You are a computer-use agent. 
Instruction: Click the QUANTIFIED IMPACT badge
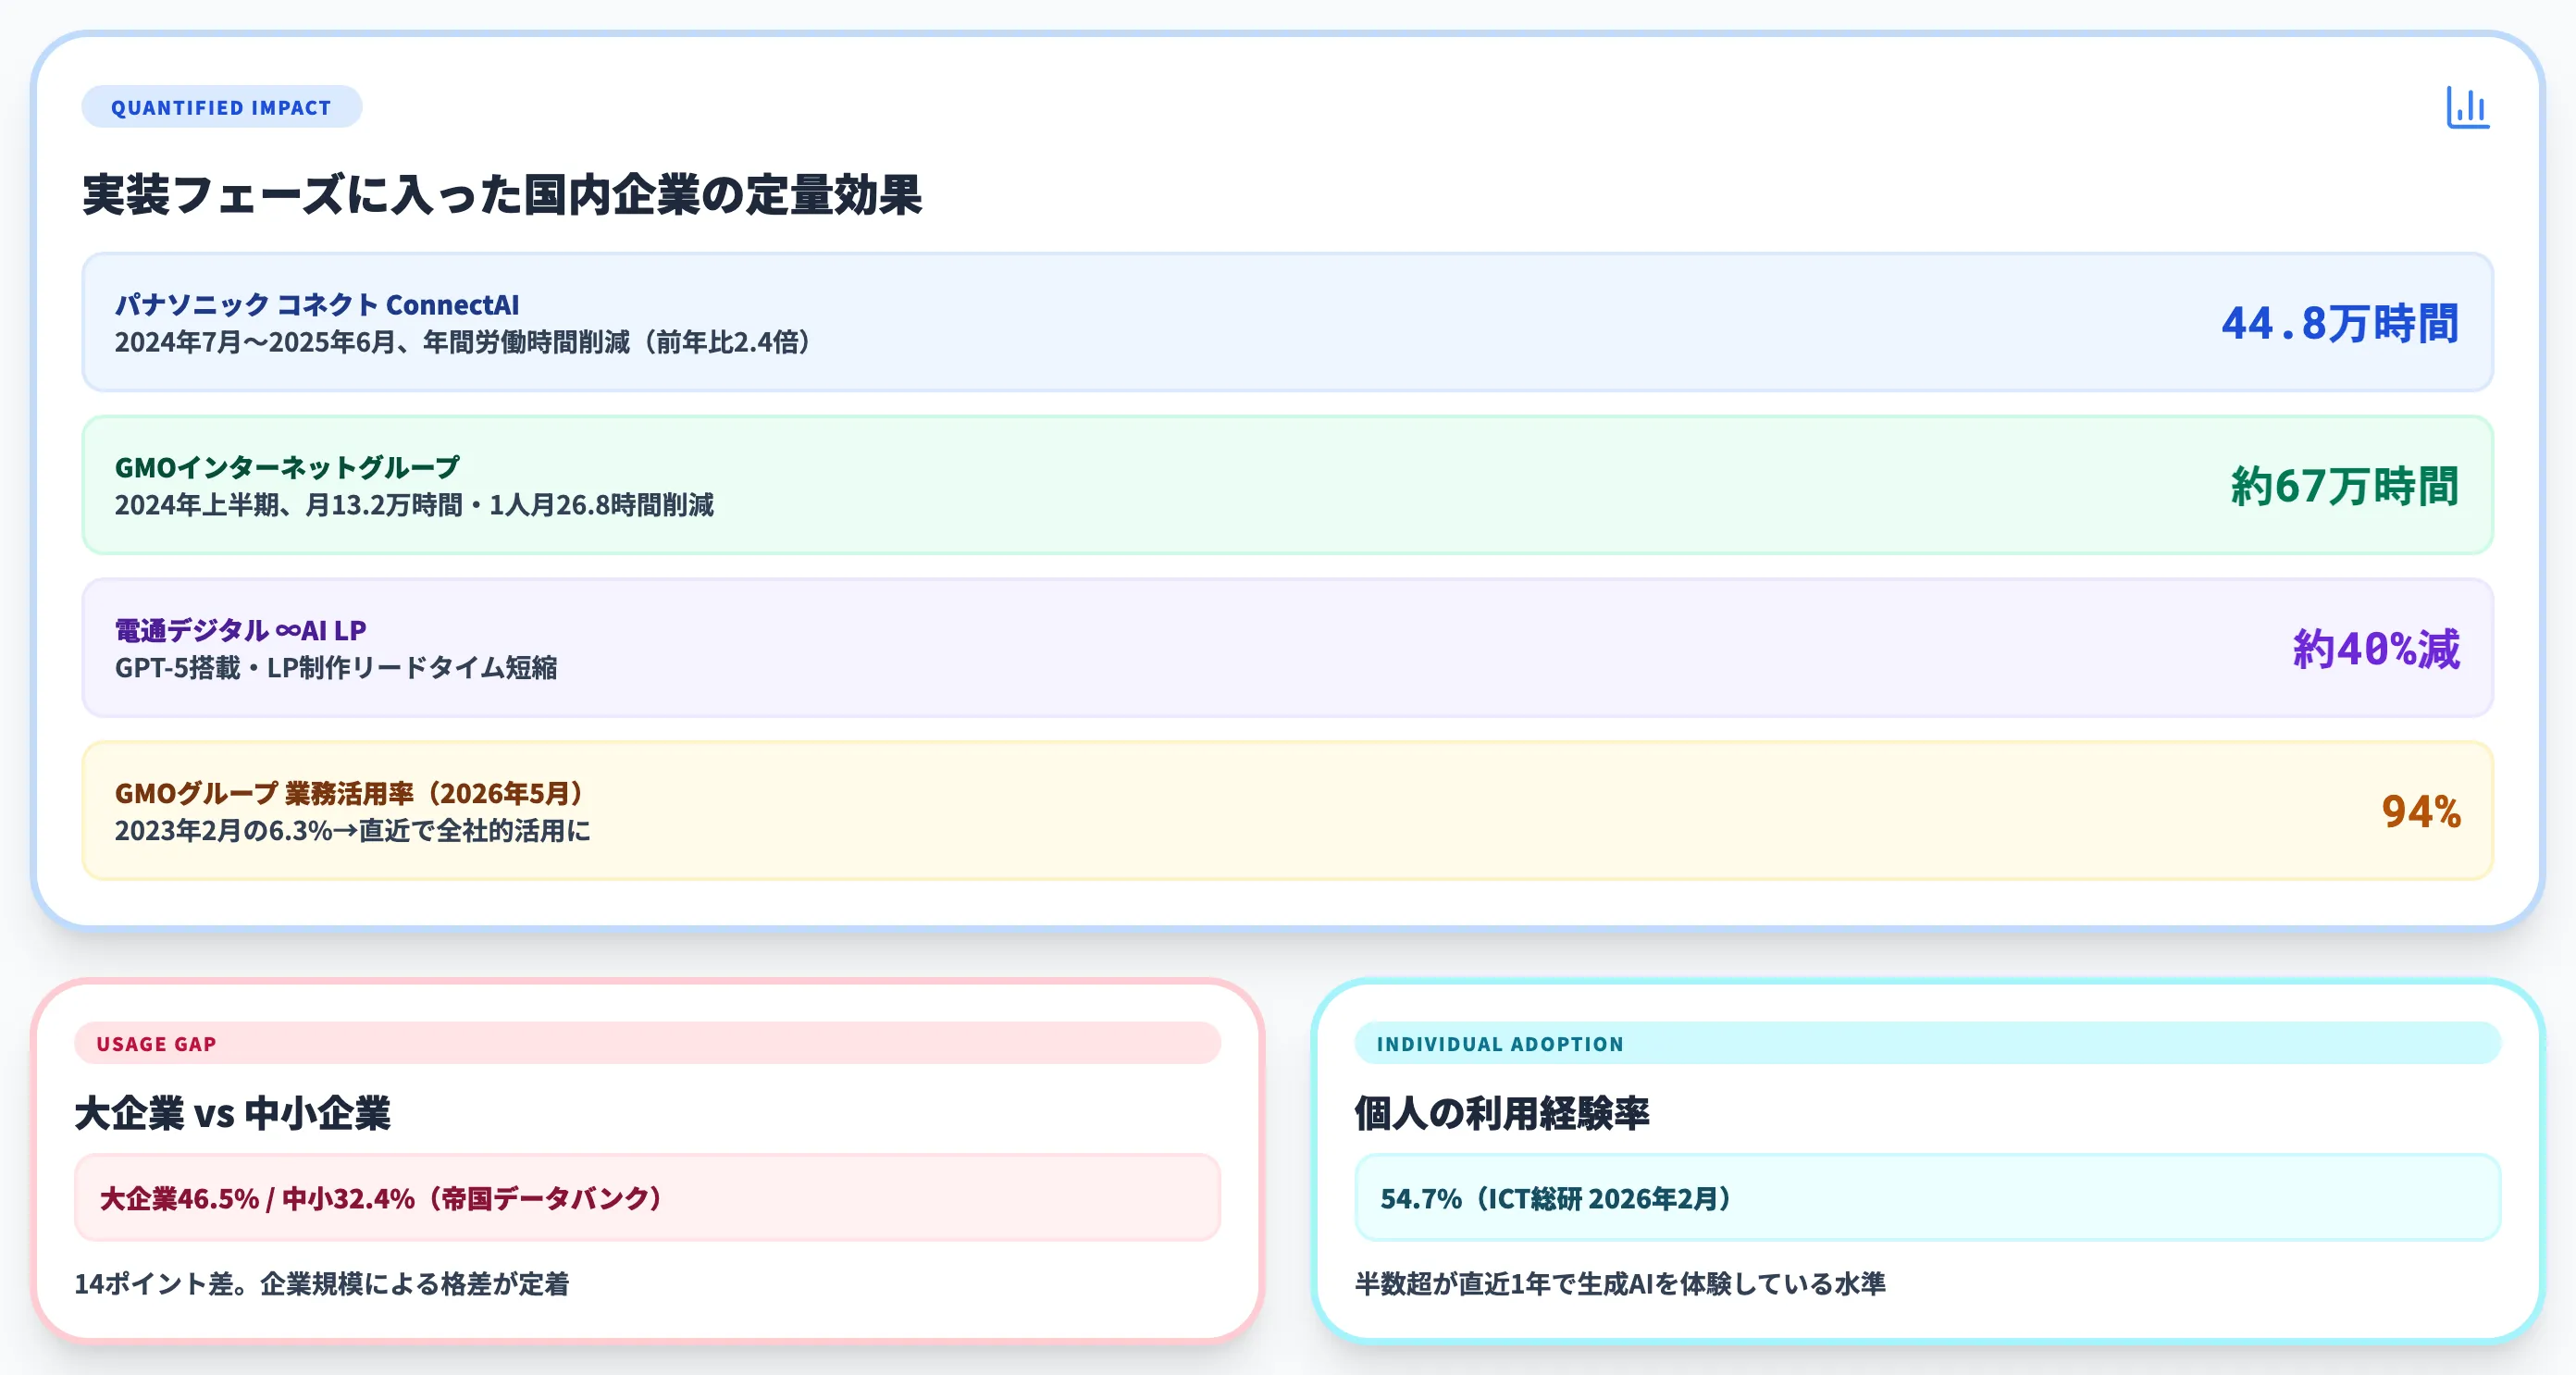coord(221,107)
